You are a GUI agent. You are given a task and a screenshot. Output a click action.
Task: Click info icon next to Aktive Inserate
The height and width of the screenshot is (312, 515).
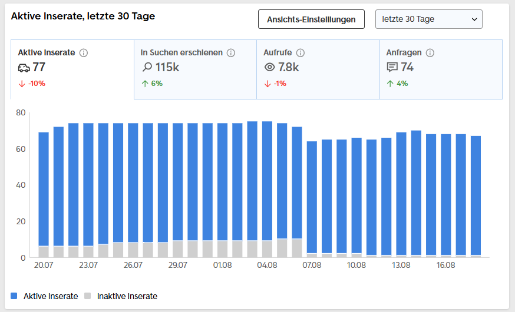84,53
